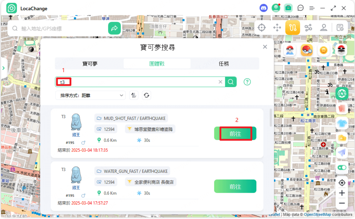Click the 沼王 image in first result

[76, 122]
